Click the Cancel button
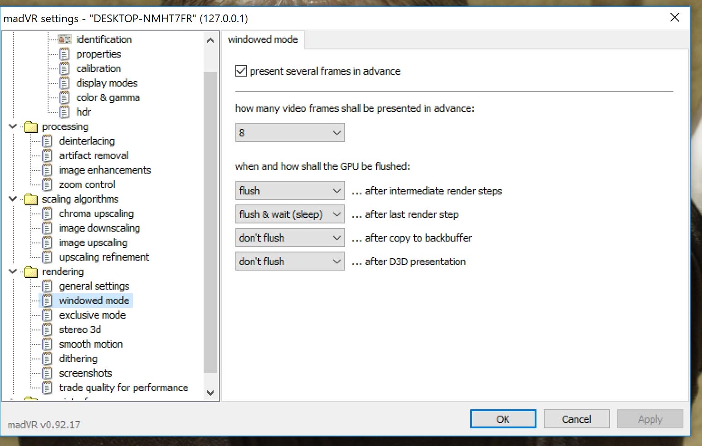Screen dimensions: 702x446 [576, 419]
